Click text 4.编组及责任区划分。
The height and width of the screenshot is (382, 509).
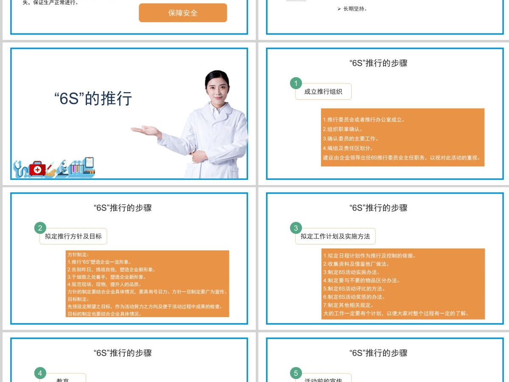point(348,148)
